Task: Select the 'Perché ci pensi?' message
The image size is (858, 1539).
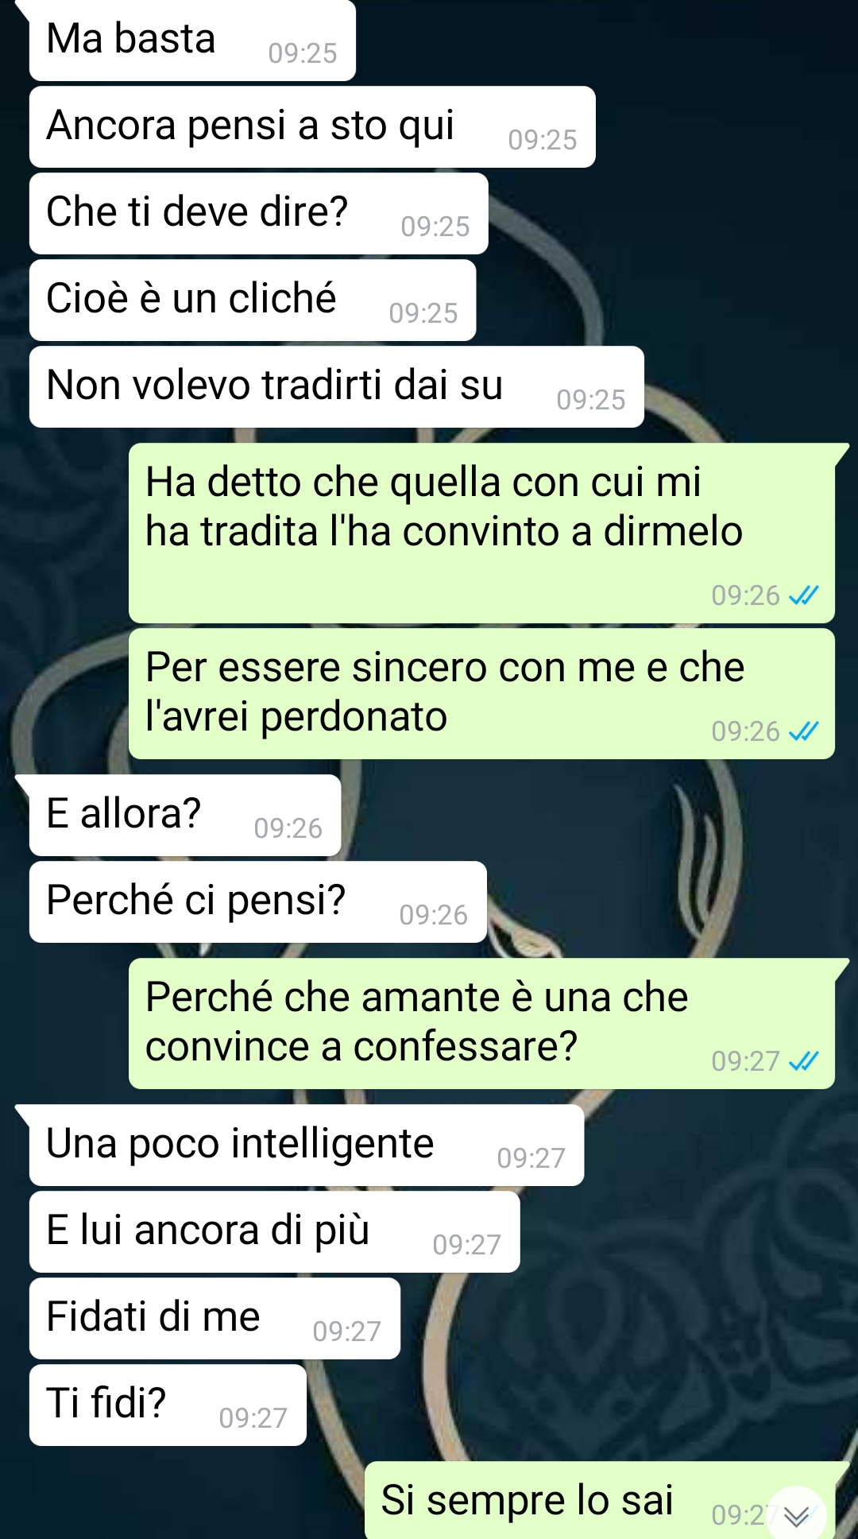Action: tap(258, 902)
